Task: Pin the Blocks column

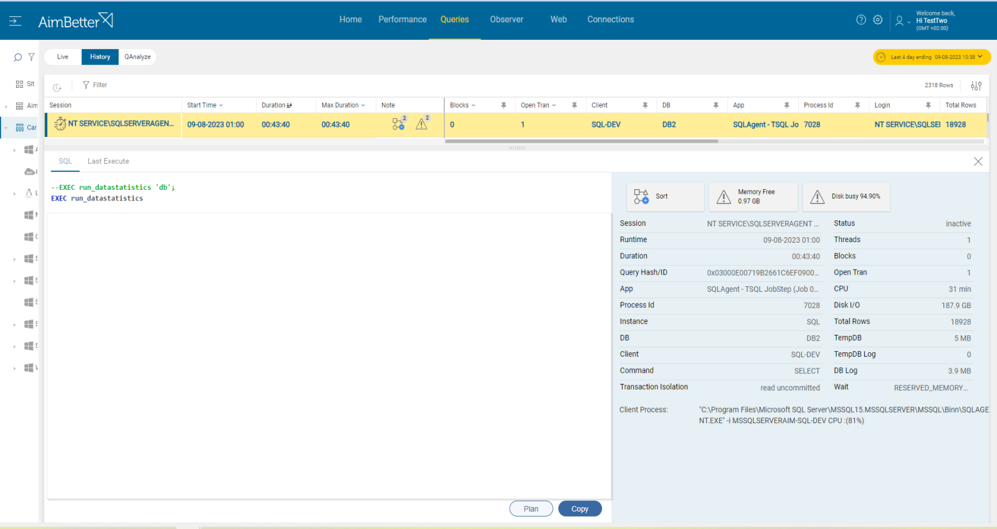Action: point(503,105)
